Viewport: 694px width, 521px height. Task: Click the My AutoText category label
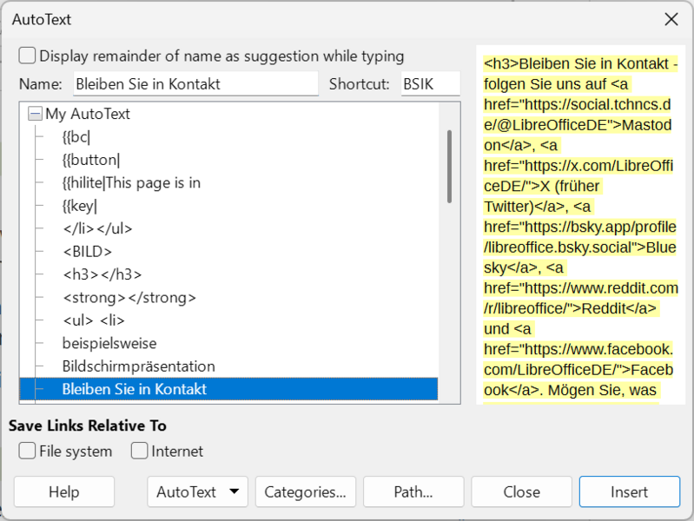coord(88,114)
